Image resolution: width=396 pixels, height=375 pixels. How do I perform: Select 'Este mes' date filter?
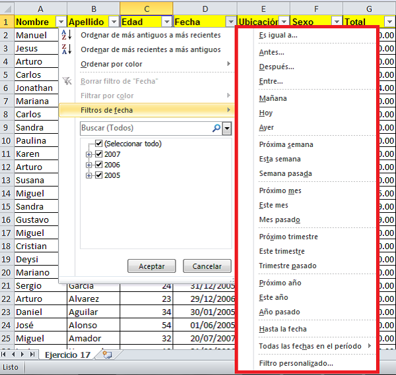[x=273, y=205]
